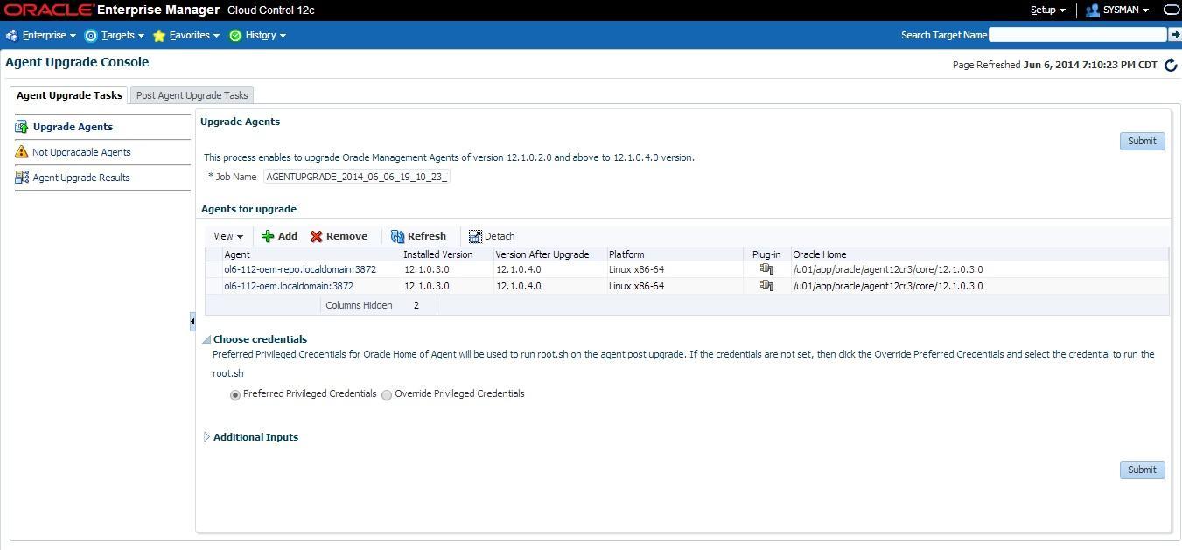Click the search go arrow icon
The height and width of the screenshot is (550, 1182).
[x=1175, y=35]
